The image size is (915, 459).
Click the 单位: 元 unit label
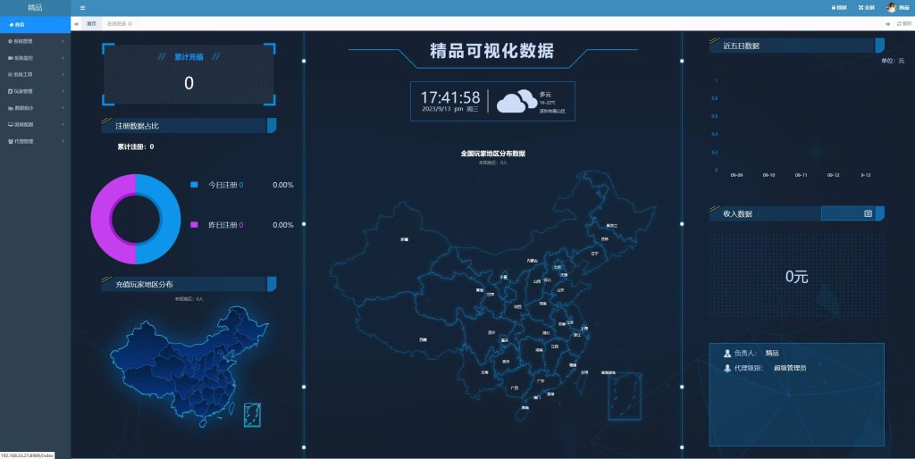click(893, 61)
